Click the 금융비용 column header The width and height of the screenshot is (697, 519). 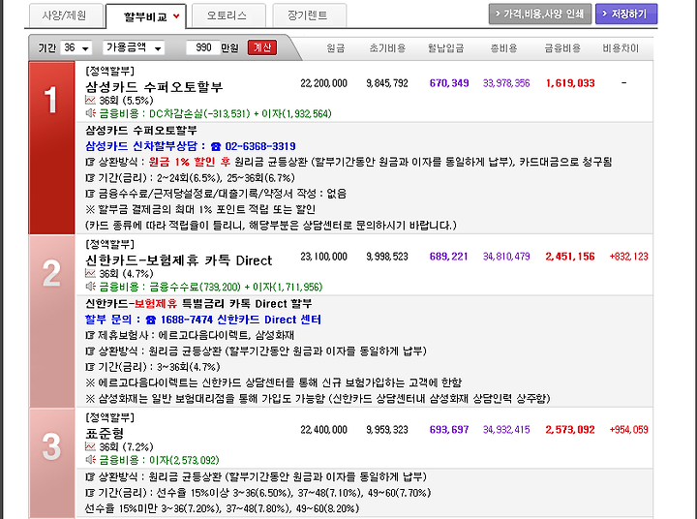562,48
